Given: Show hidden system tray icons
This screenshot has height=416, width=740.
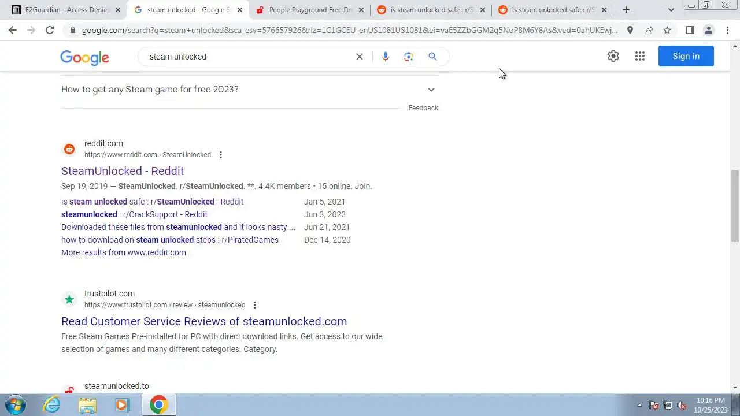Looking at the screenshot, I should pyautogui.click(x=639, y=405).
